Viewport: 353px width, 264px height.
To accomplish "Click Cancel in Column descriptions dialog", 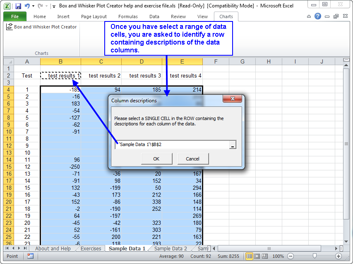I will pyautogui.click(x=193, y=159).
